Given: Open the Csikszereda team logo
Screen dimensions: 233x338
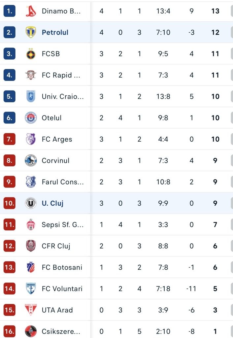Looking at the screenshot, I should [x=31, y=331].
